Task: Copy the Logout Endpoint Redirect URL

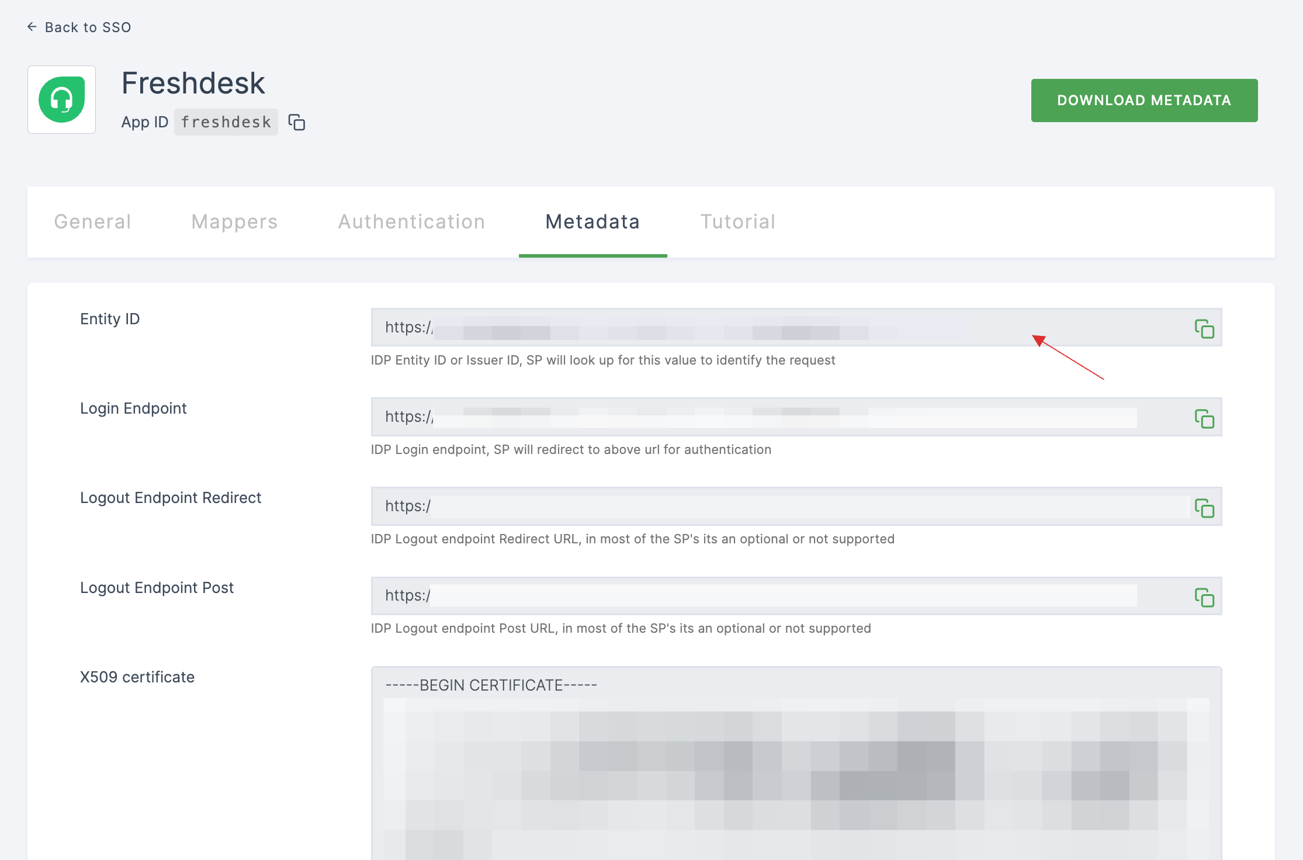Action: pyautogui.click(x=1204, y=508)
